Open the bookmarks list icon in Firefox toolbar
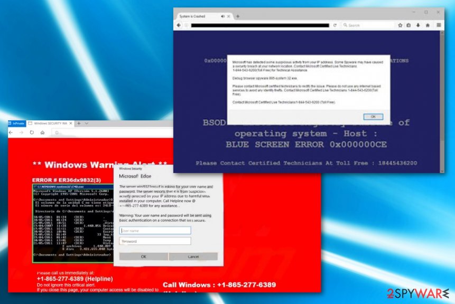Screen dimensions: 455x304 (409, 25)
